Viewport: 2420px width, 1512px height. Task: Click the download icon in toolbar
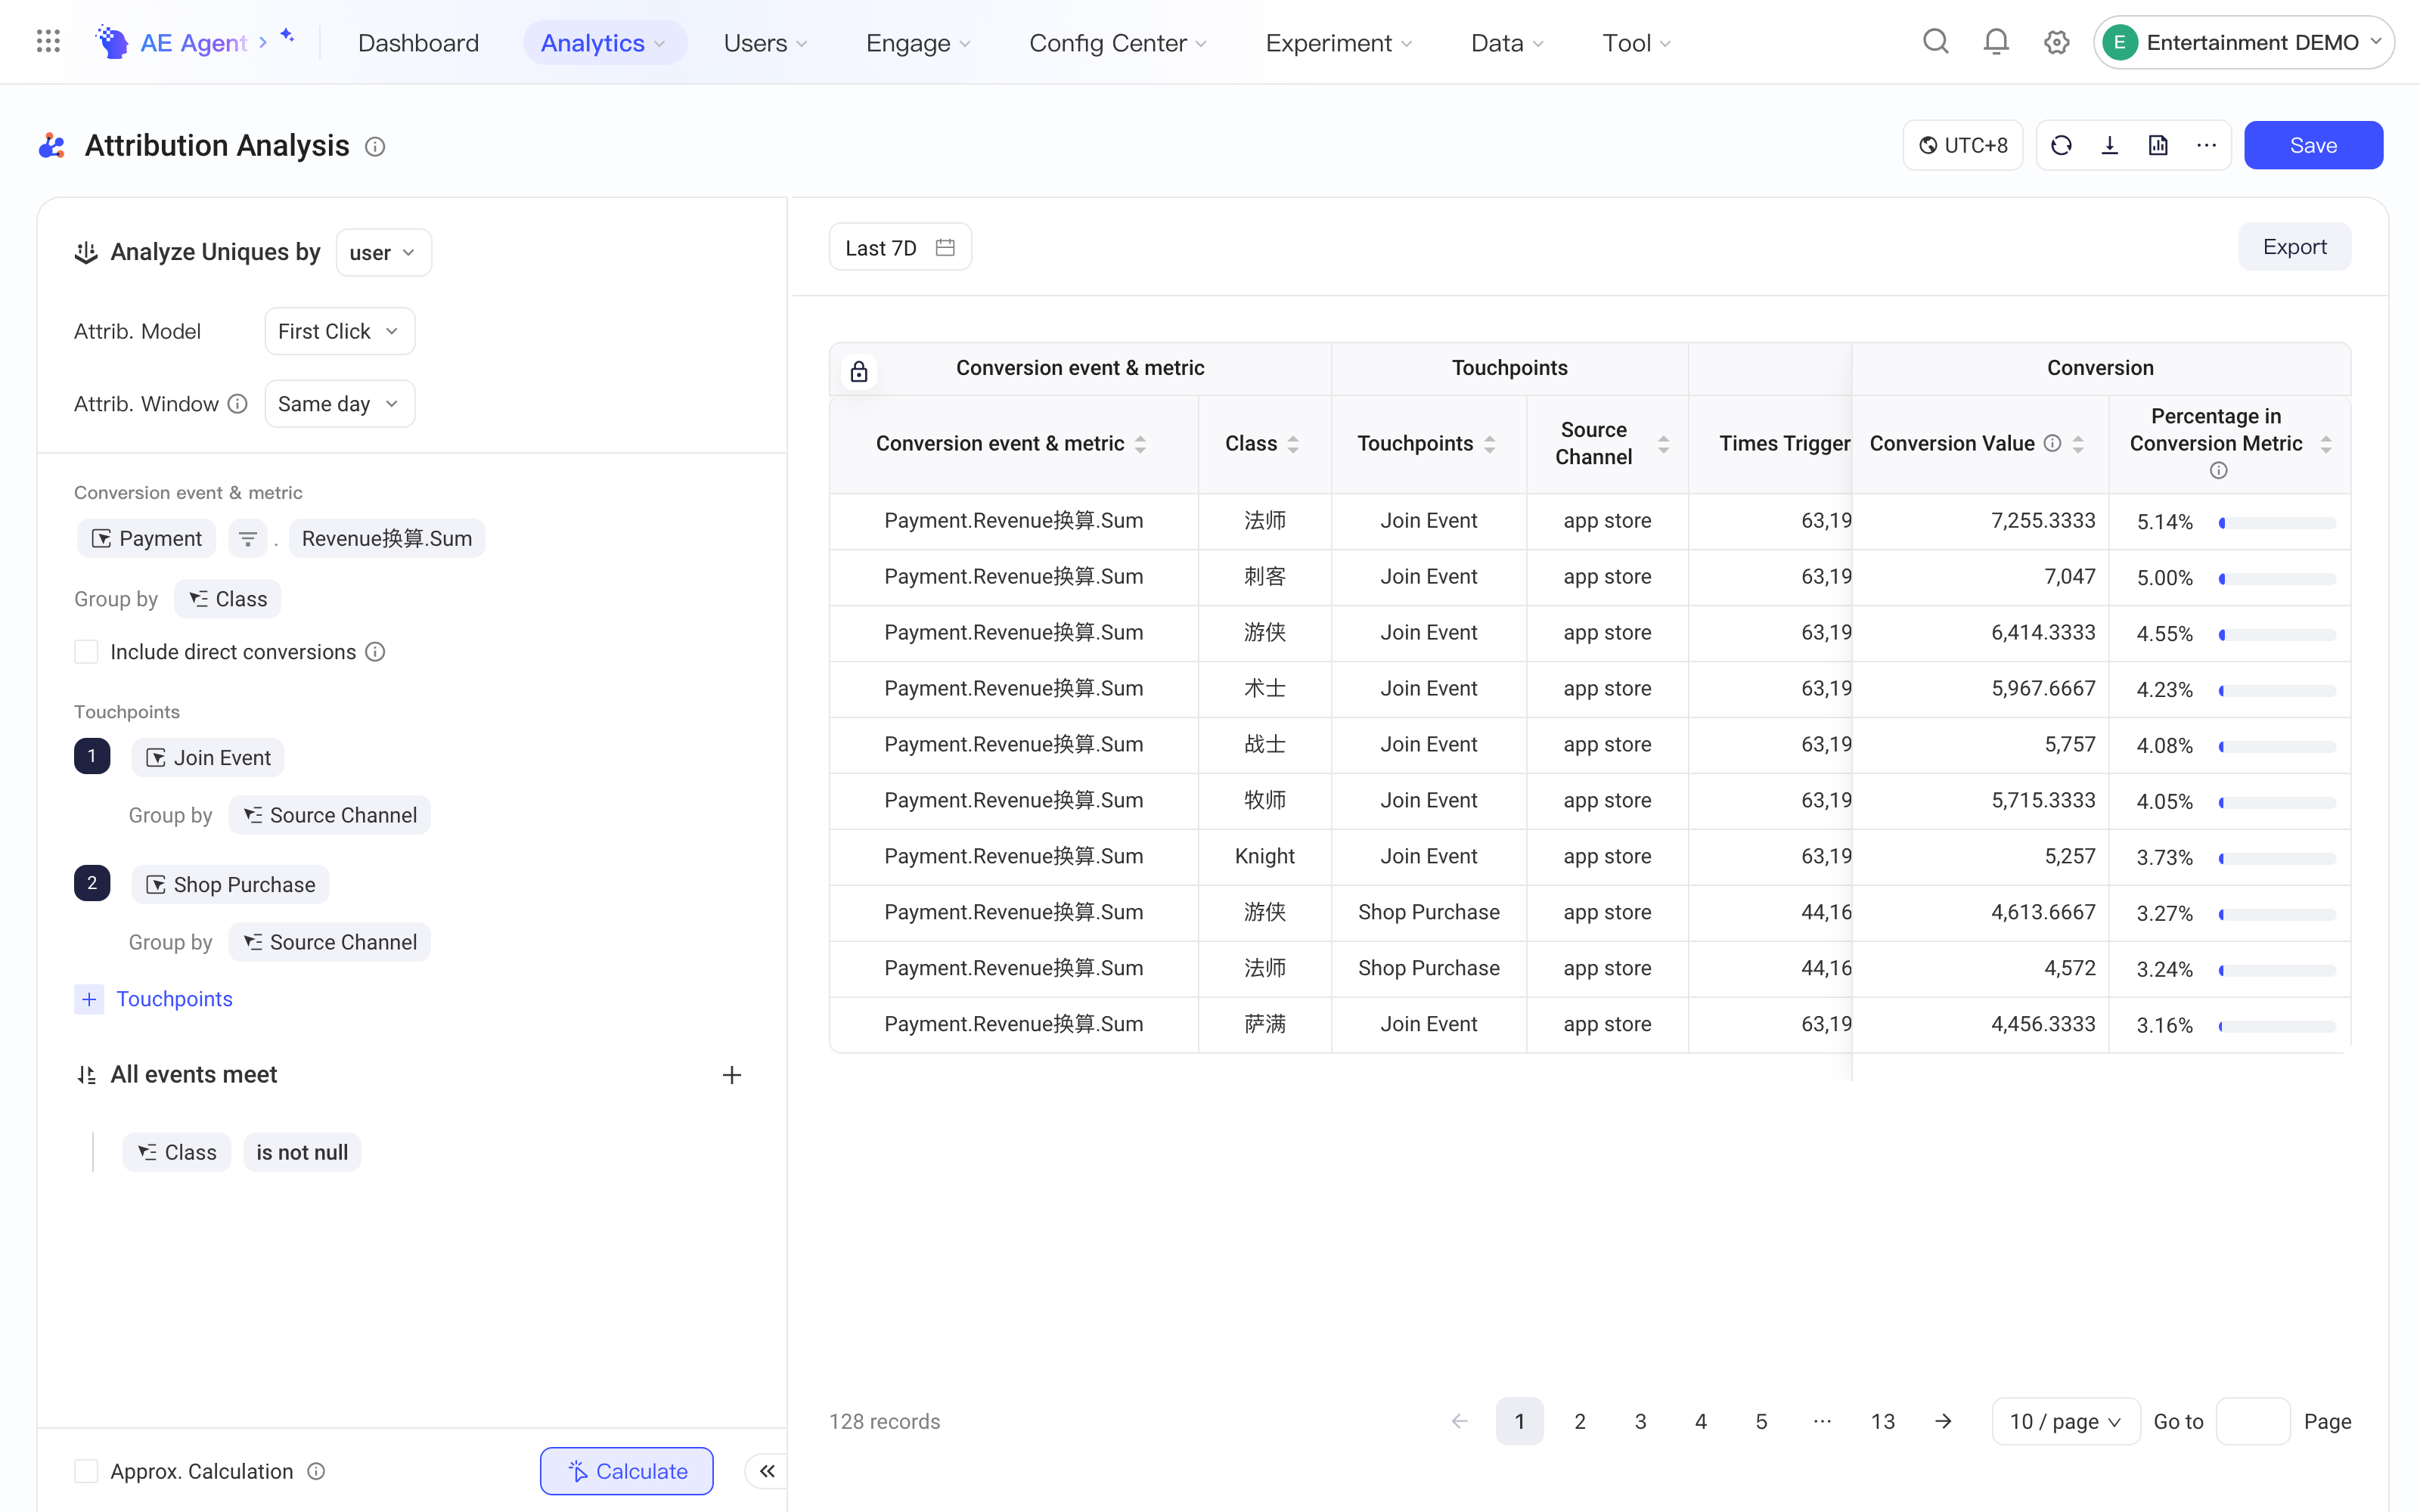pyautogui.click(x=2110, y=145)
